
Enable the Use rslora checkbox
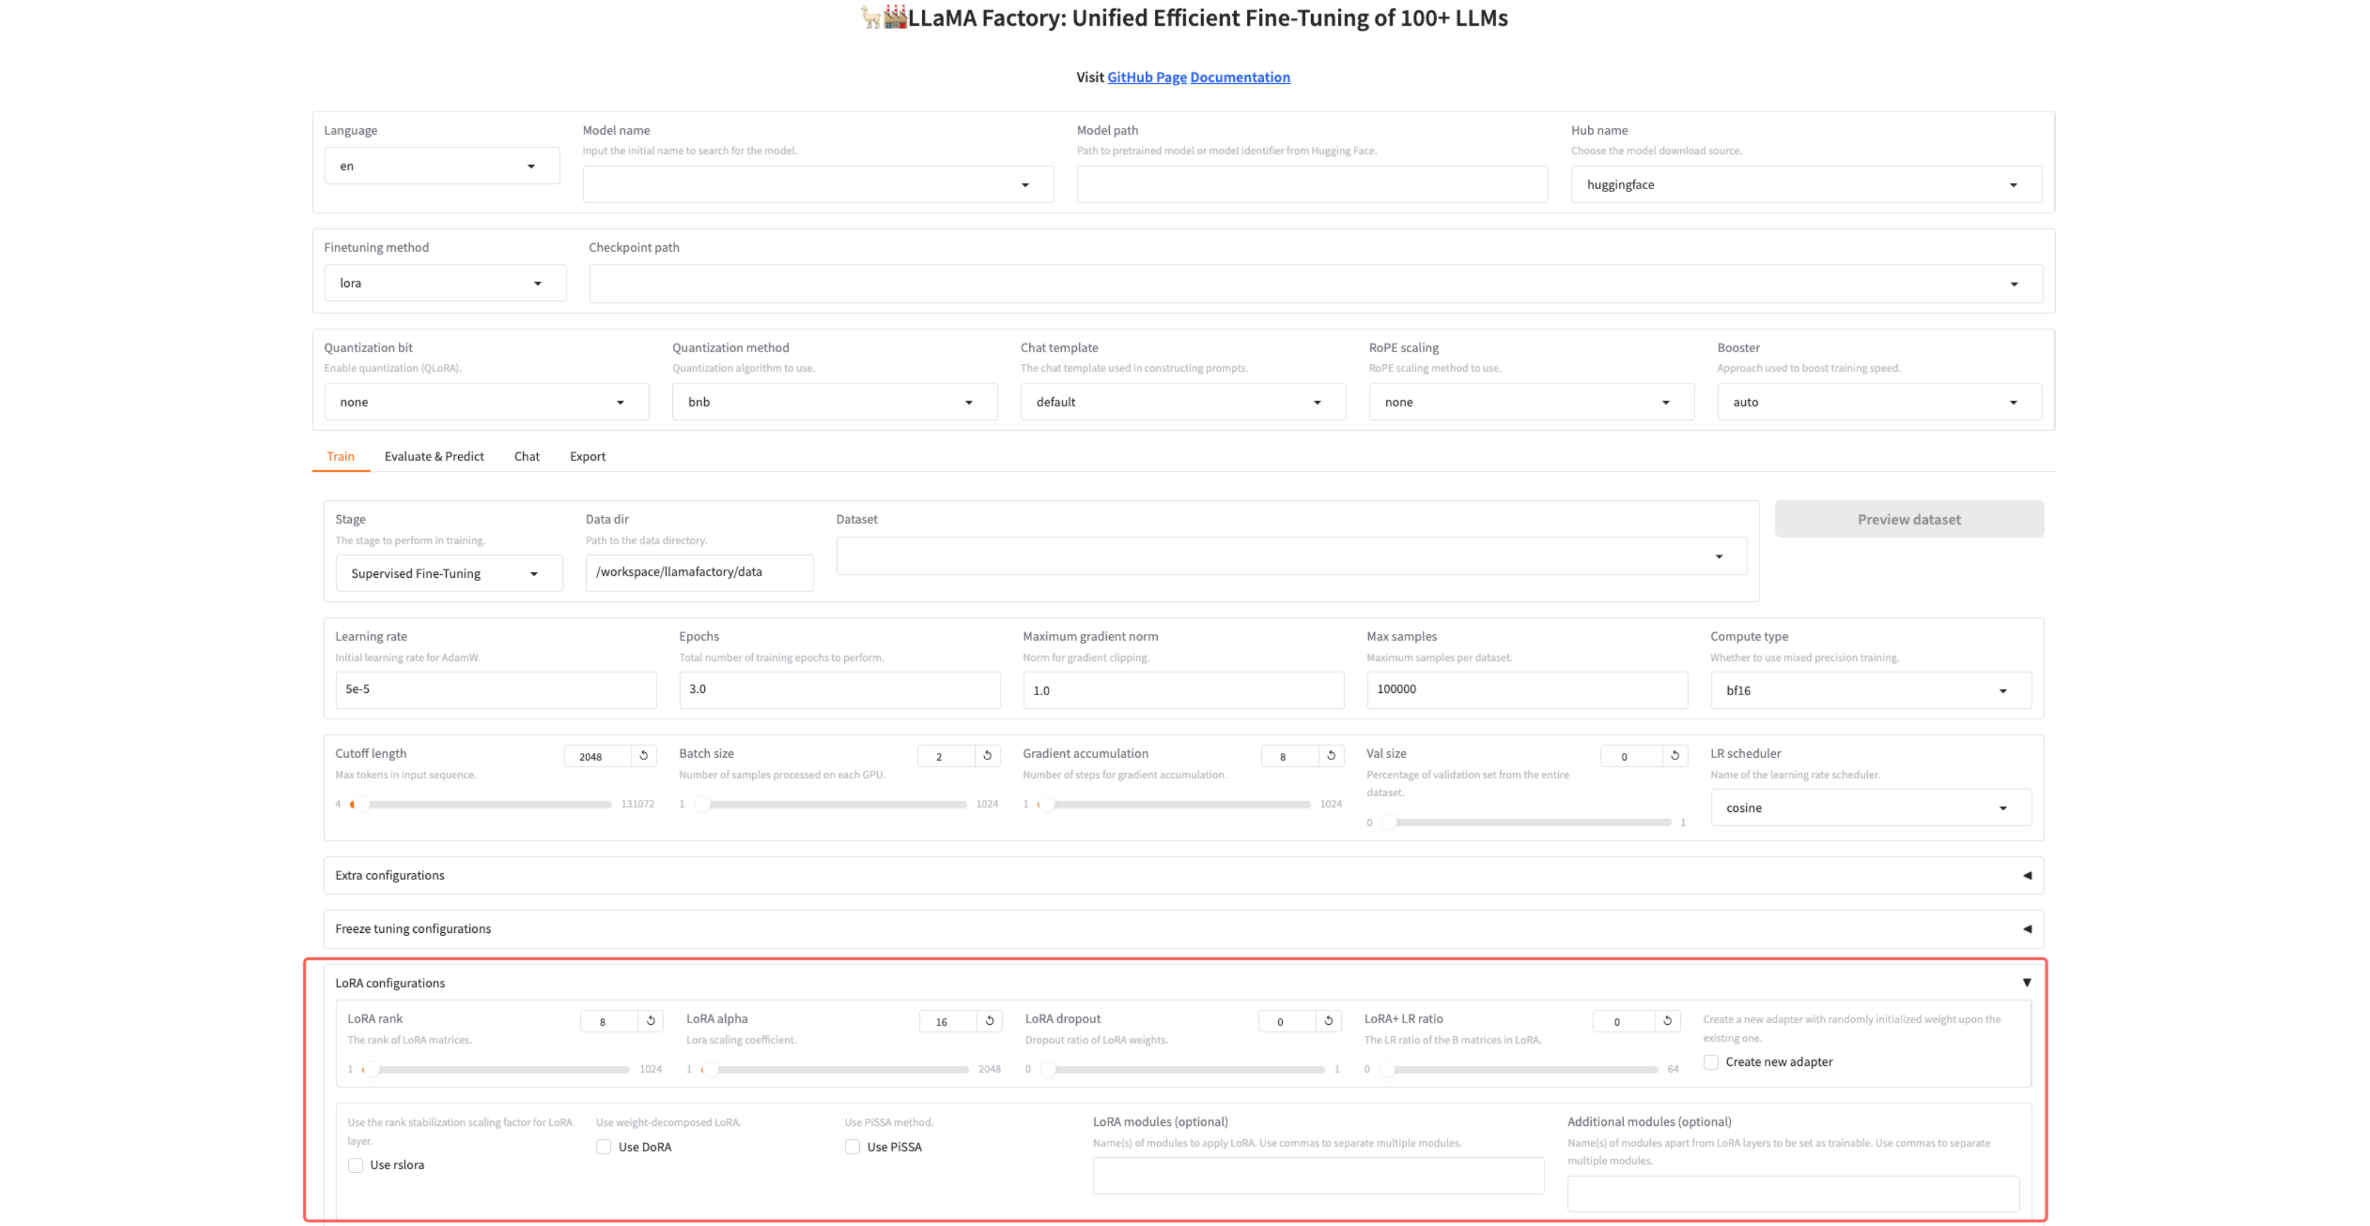click(356, 1164)
